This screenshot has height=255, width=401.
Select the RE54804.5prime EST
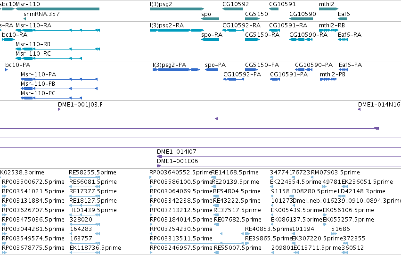coord(216,196)
